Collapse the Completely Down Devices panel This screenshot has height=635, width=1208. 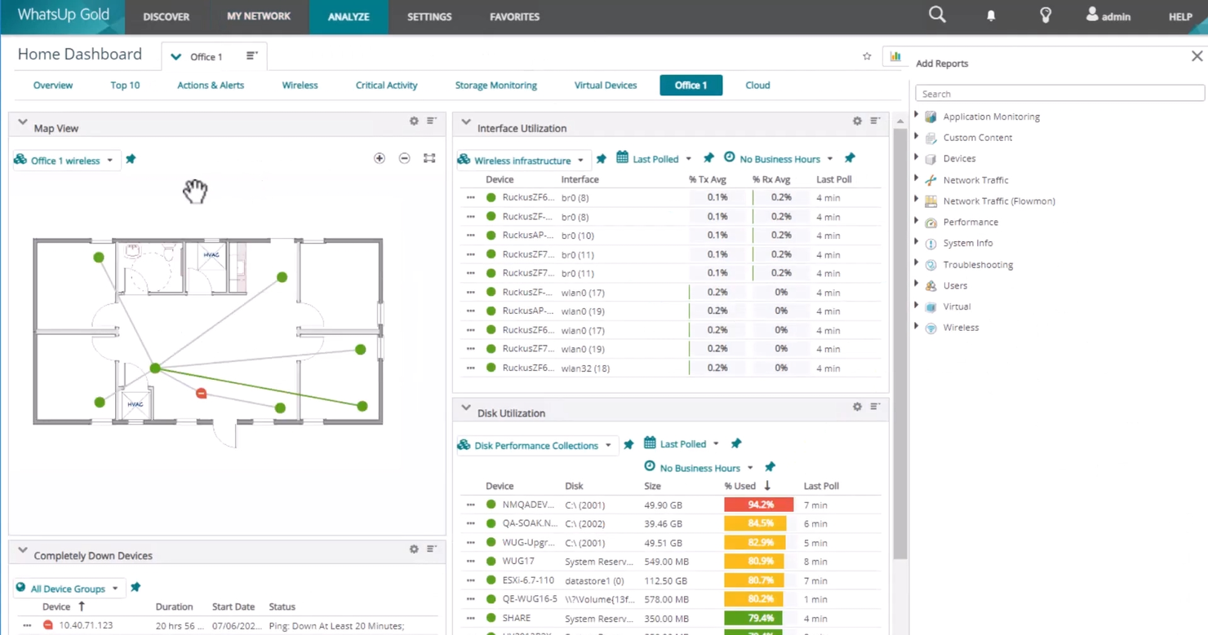point(23,551)
